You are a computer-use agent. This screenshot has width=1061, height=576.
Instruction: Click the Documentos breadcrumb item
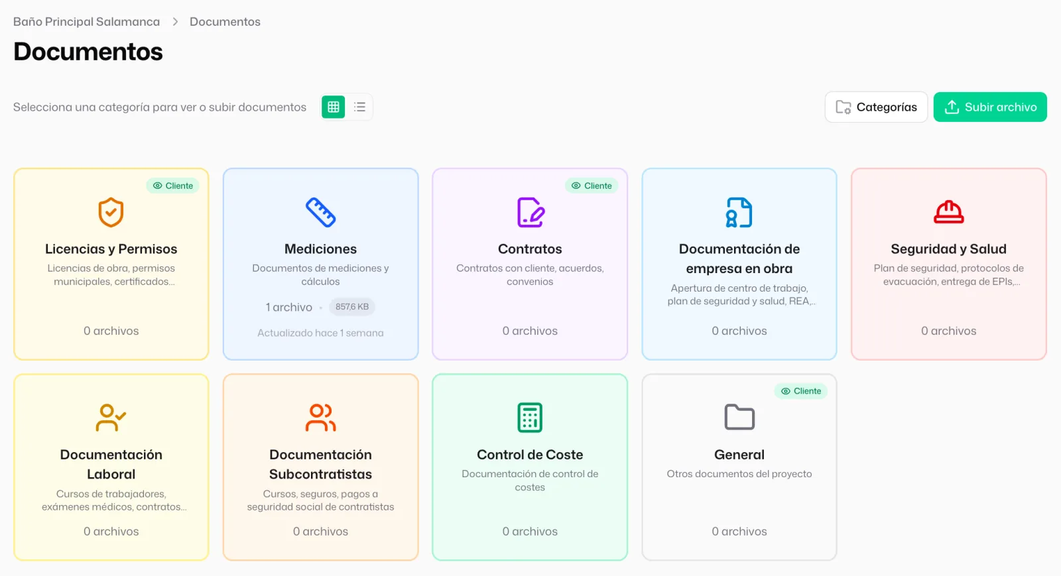(x=225, y=22)
